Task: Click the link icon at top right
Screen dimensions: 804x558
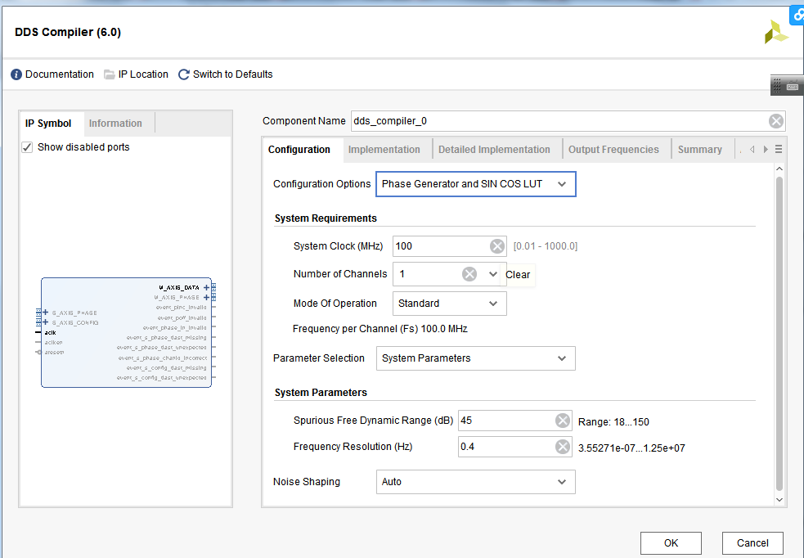Action: click(797, 15)
